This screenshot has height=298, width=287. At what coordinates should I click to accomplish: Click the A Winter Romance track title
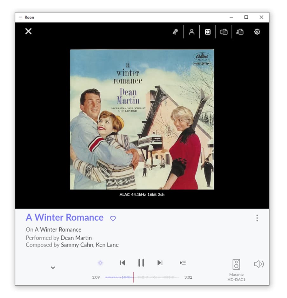(x=65, y=217)
